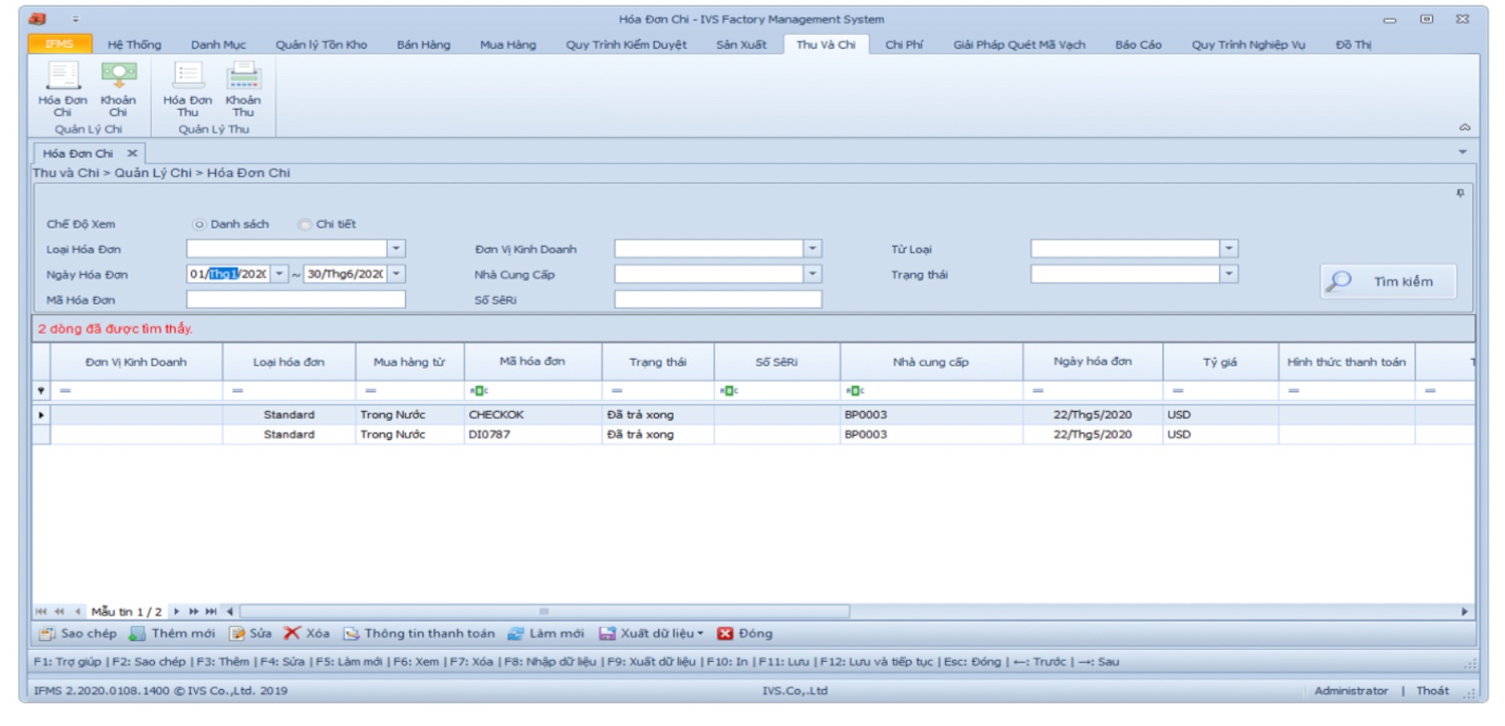Open Khoản Chi ribbon icon
1505x726 pixels.
coord(118,75)
